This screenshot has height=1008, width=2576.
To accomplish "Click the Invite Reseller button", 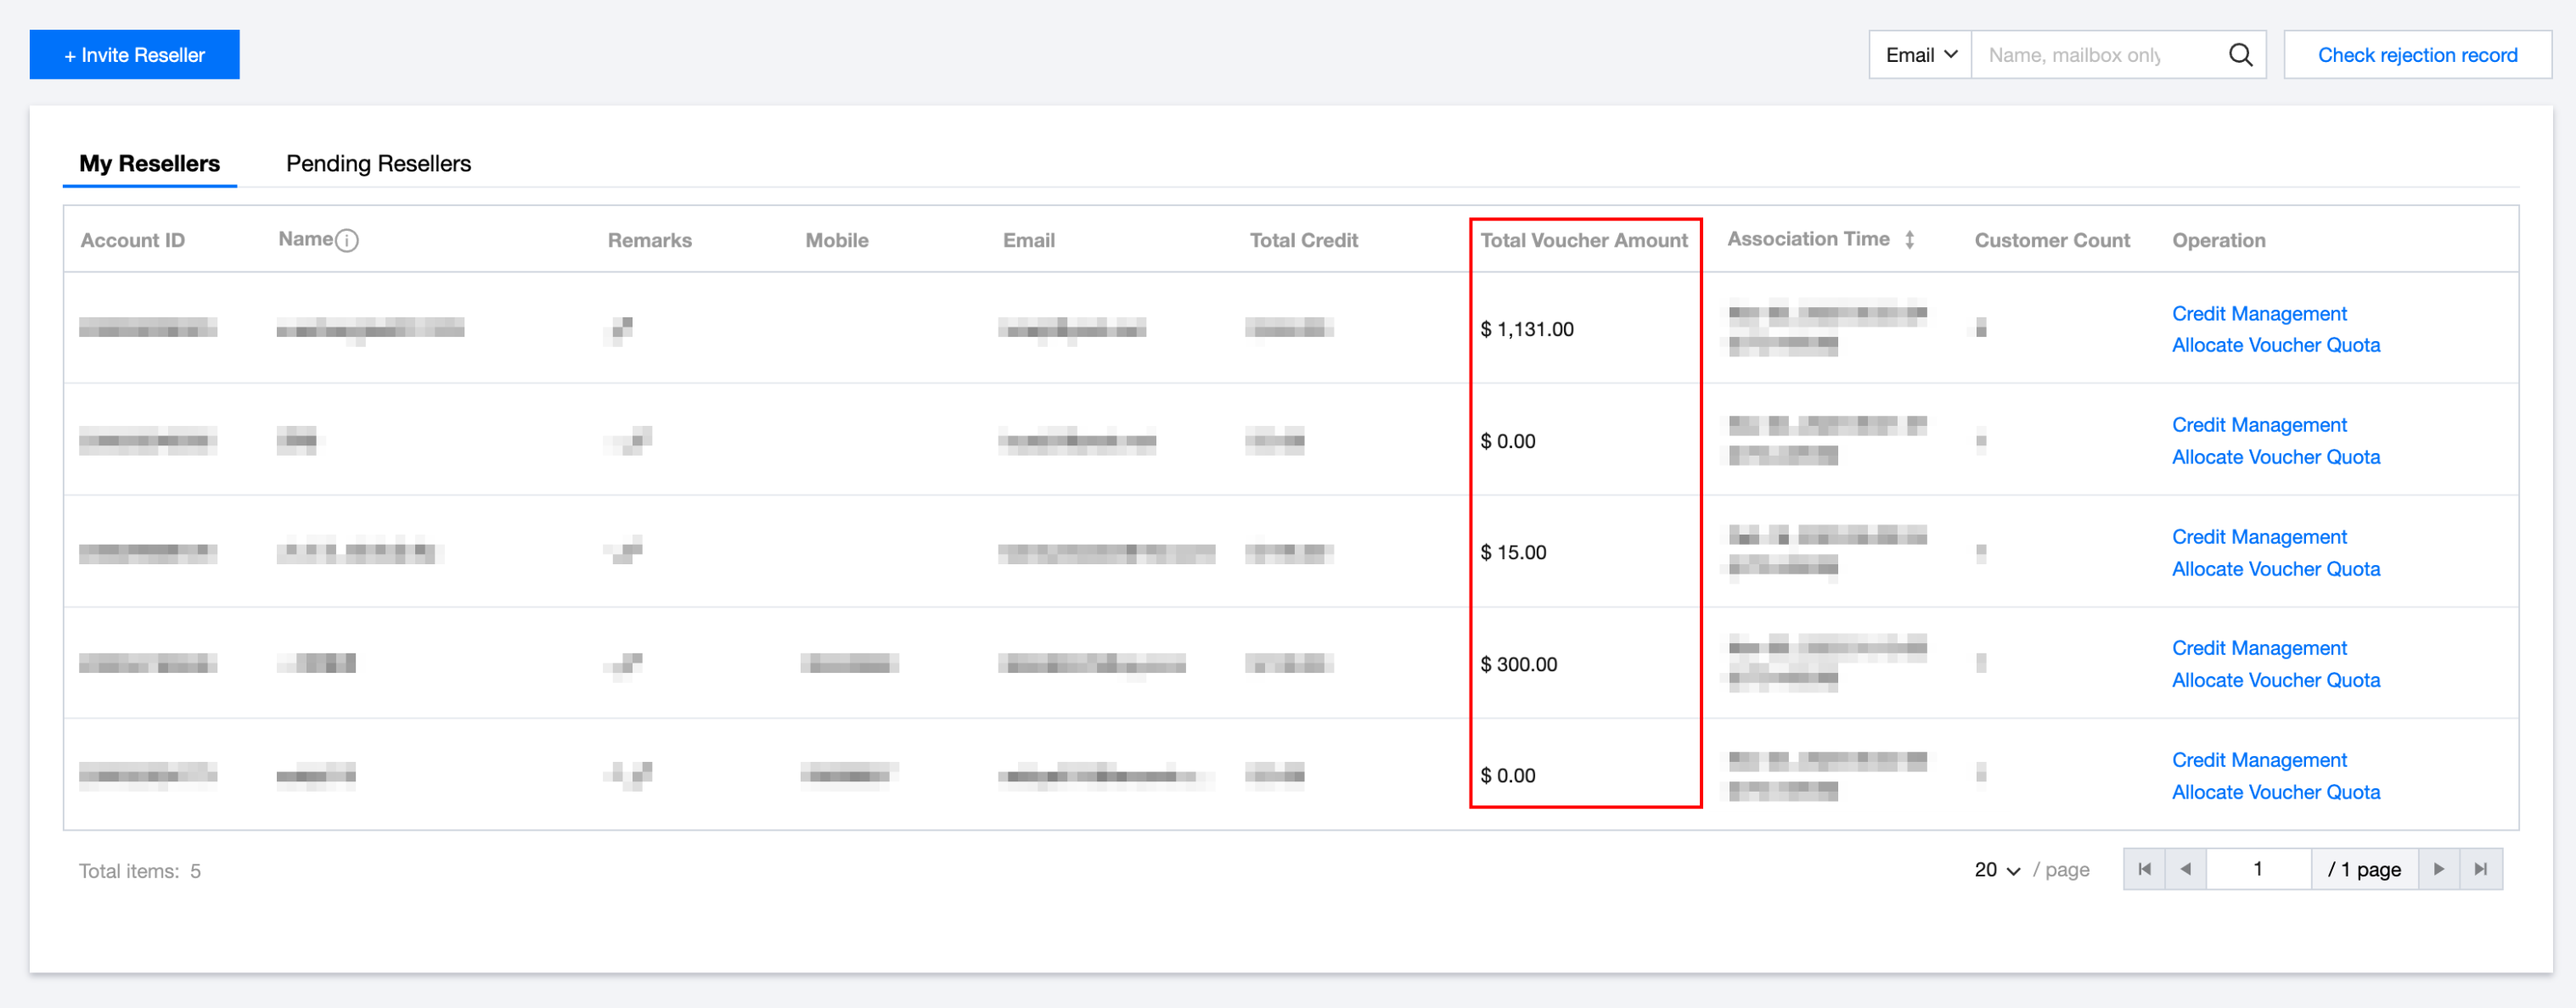I will (135, 55).
